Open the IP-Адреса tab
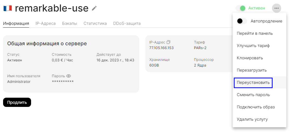This screenshot has width=292, height=134. click(45, 24)
